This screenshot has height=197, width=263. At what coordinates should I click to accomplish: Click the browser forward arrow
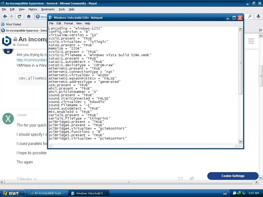(x=11, y=16)
